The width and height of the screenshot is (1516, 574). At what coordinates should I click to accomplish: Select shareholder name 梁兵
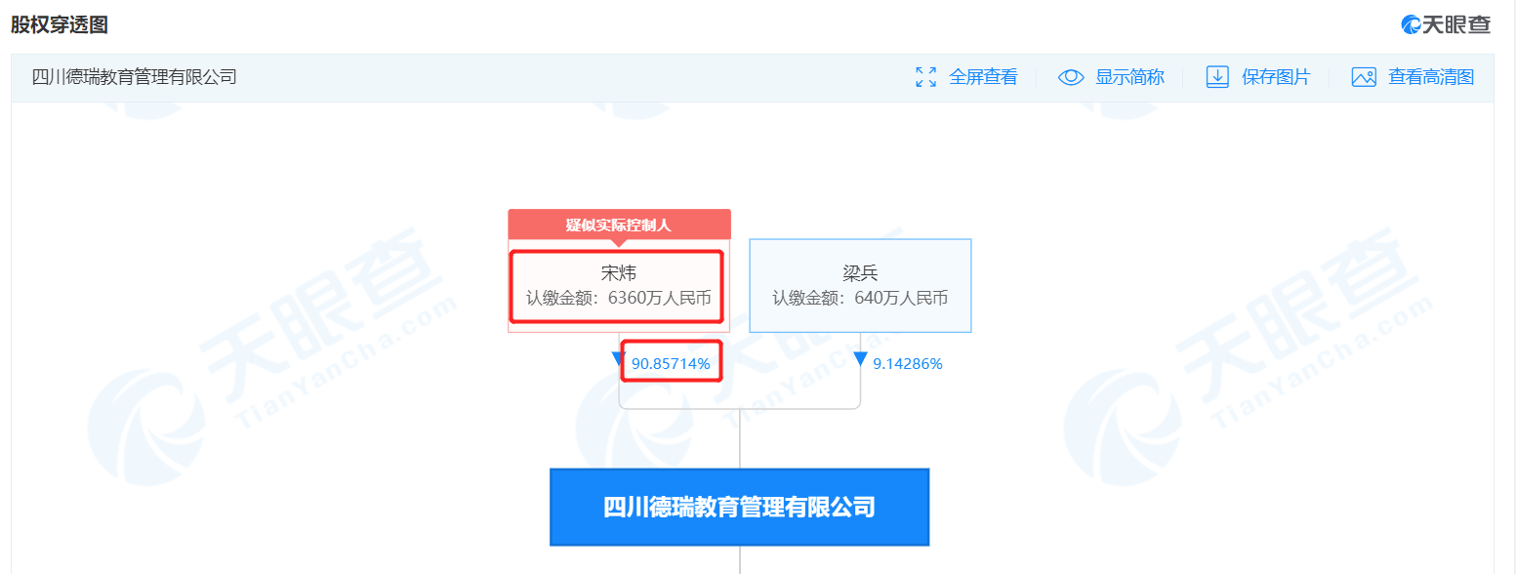point(860,273)
